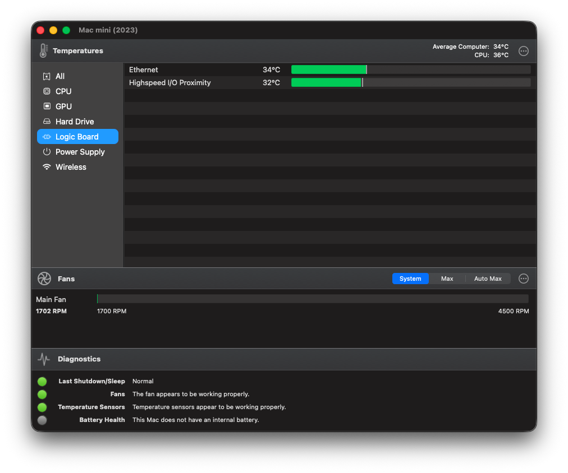Click the Temperature Sensors diagnostic label

coord(91,407)
